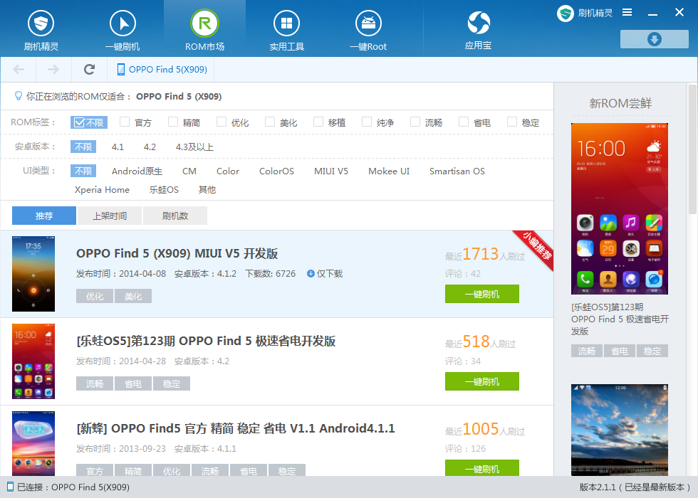Click the 版本2.1.1 version status text
698x498 pixels.
pos(635,487)
